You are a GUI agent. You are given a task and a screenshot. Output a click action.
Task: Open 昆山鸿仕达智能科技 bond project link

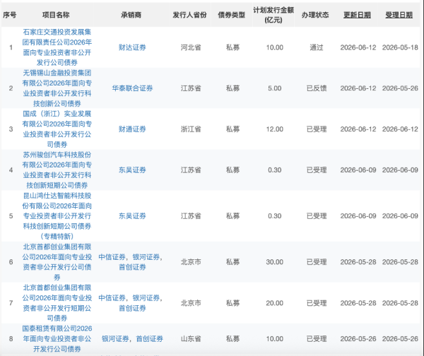click(57, 216)
